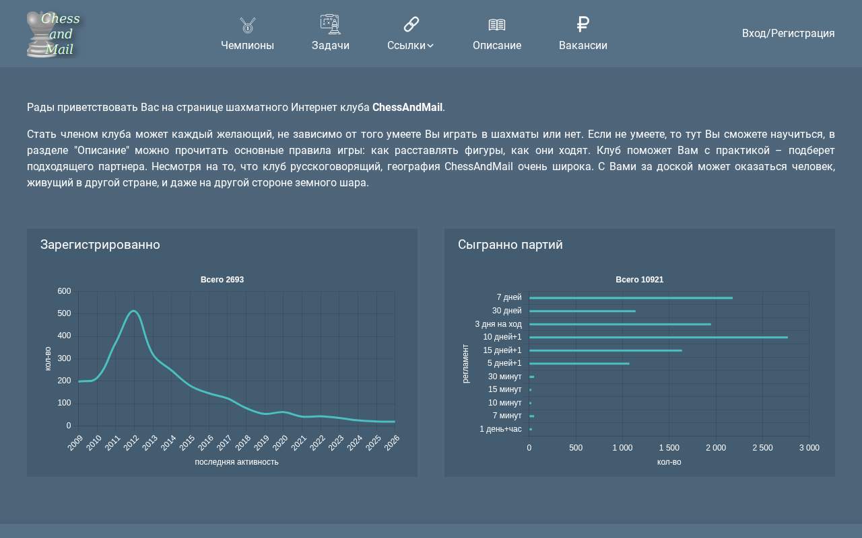The width and height of the screenshot is (862, 538).
Task: Click the ruble icon above Вакансии
Action: click(x=583, y=24)
